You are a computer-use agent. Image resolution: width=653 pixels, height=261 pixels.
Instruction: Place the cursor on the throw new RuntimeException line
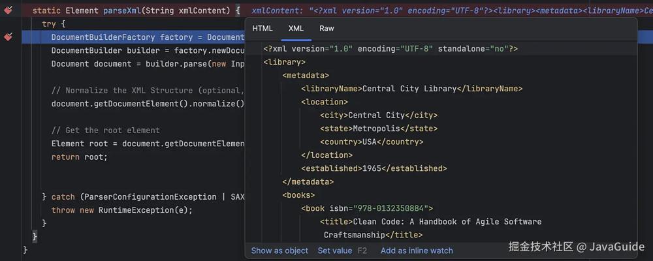click(x=122, y=210)
